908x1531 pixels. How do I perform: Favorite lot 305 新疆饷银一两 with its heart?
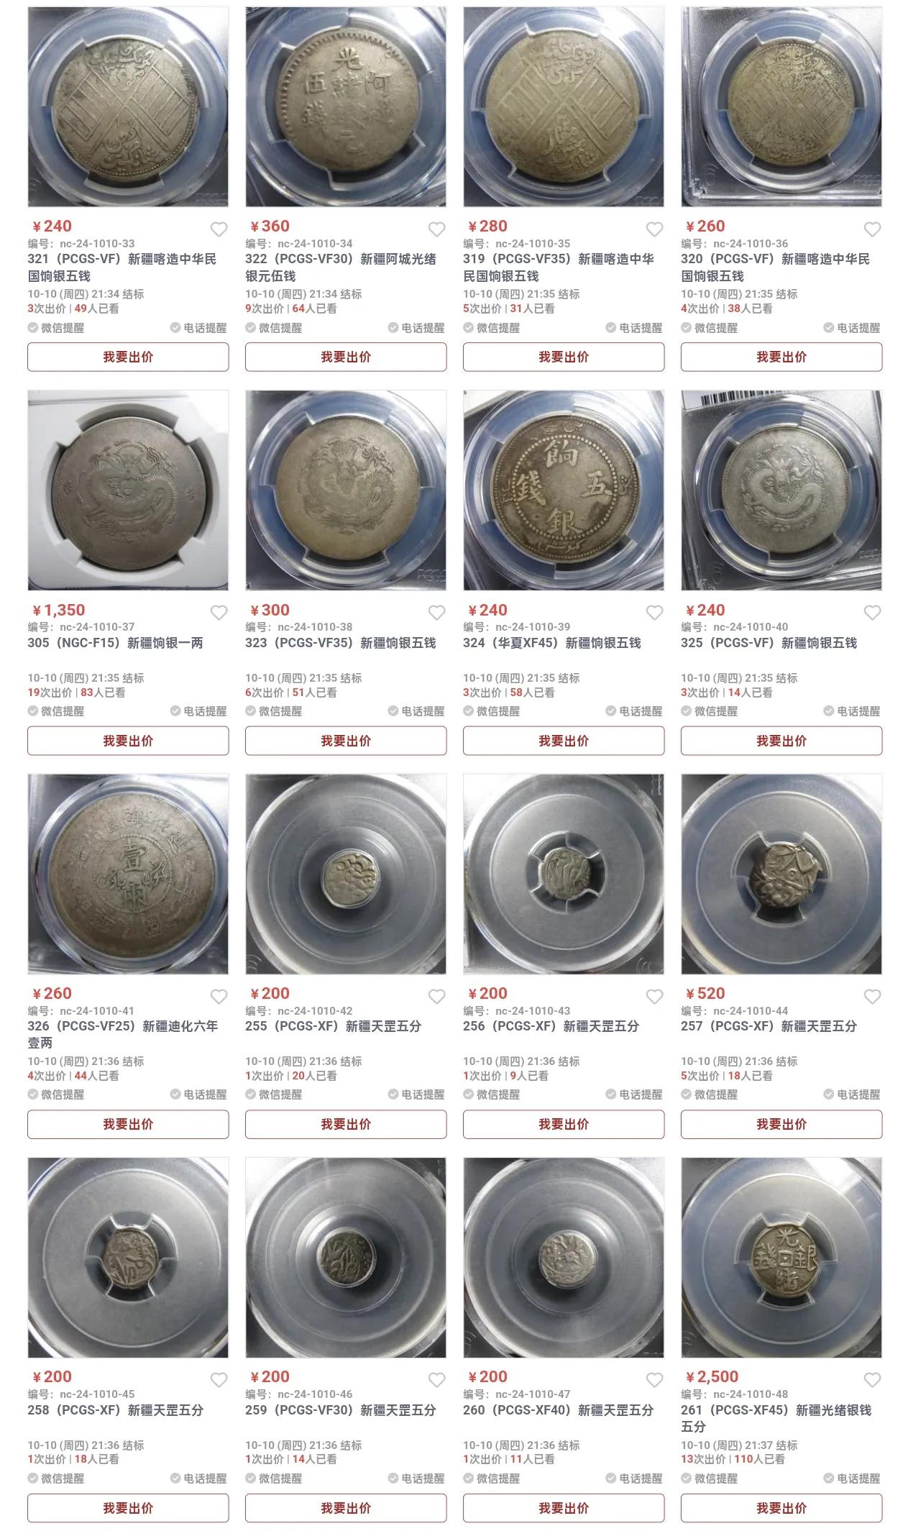[x=219, y=613]
